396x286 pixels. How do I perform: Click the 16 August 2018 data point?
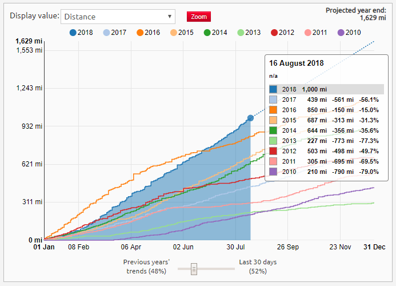click(250, 118)
